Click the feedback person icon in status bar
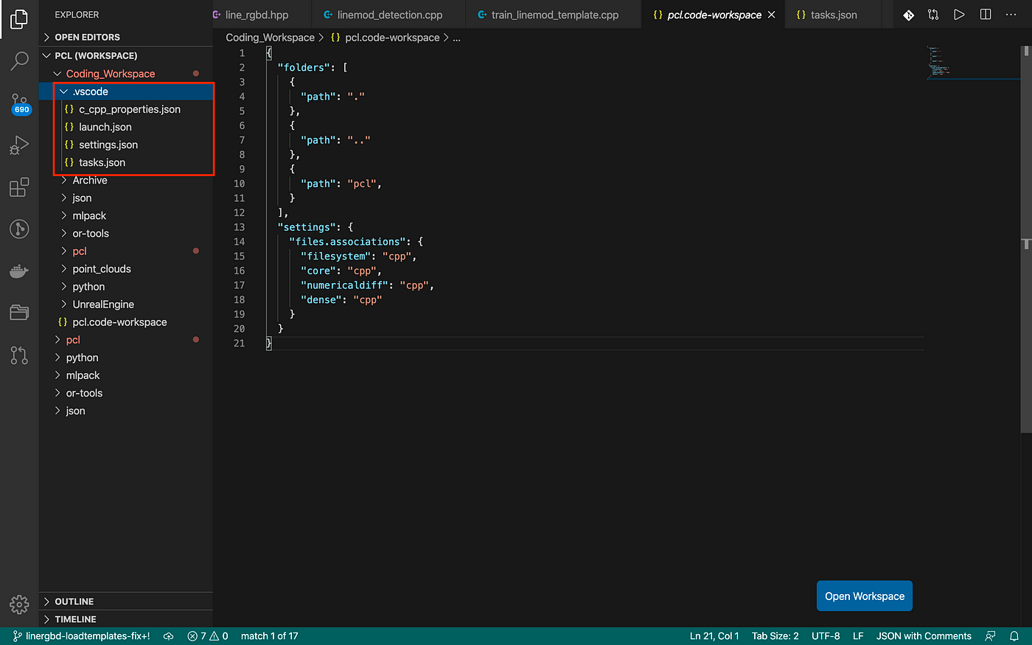Viewport: 1032px width, 645px height. coord(990,636)
